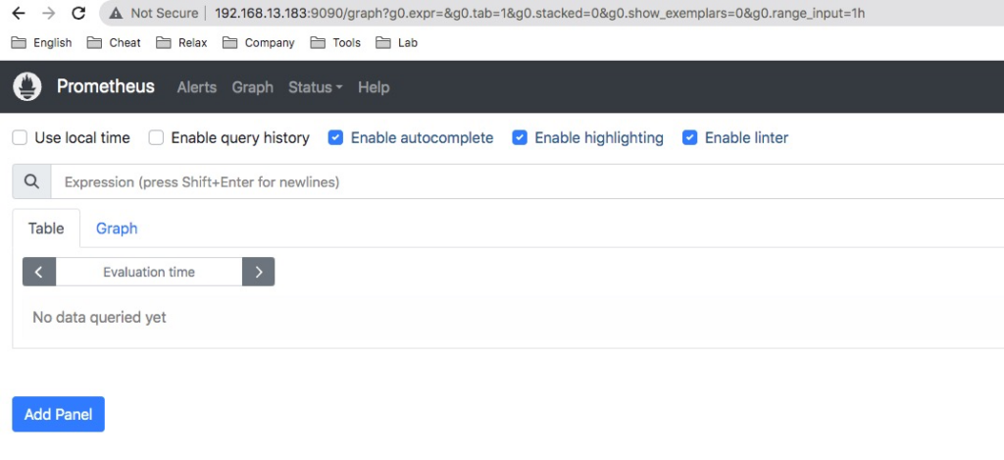Open Alerts page from navbar
Viewport: 1004px width, 460px height.
pyautogui.click(x=196, y=87)
